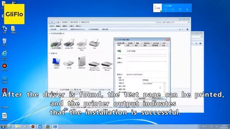Click the Windows Start orb

pyautogui.click(x=3, y=126)
